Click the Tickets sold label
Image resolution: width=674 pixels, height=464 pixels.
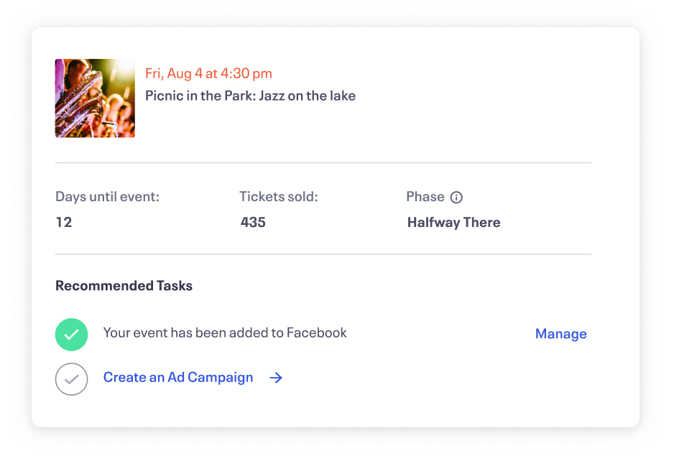coord(279,196)
